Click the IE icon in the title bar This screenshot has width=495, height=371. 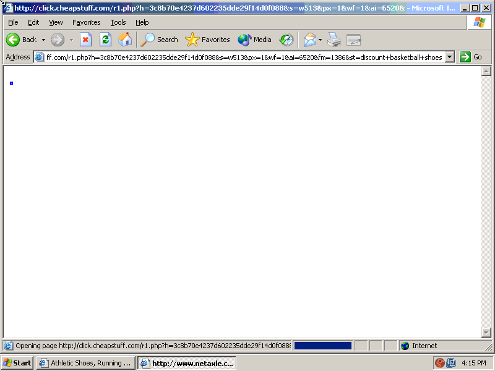(8, 8)
